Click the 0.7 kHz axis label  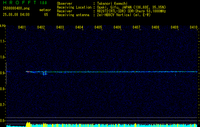click(3, 105)
